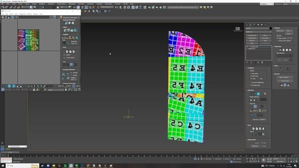
Task: Click Relax Until Flat under Reshape Elements
Action: pyautogui.click(x=73, y=23)
